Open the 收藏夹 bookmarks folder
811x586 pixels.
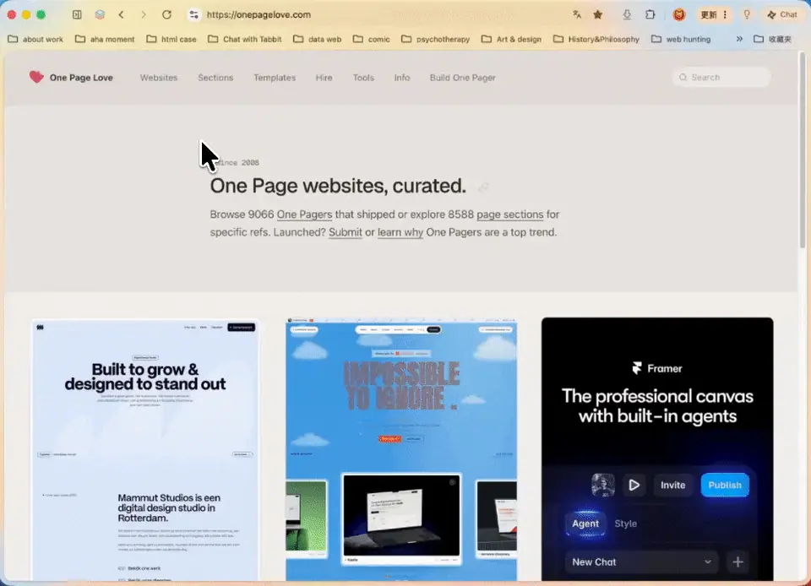click(x=773, y=39)
